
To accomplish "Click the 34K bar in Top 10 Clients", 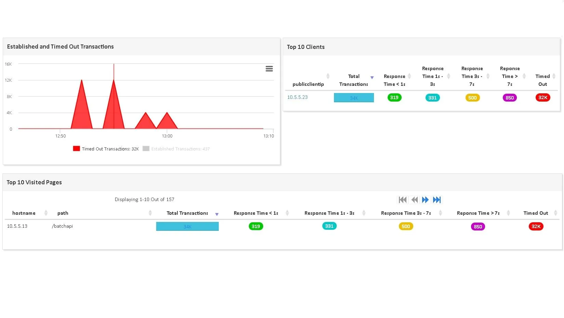I will (354, 98).
